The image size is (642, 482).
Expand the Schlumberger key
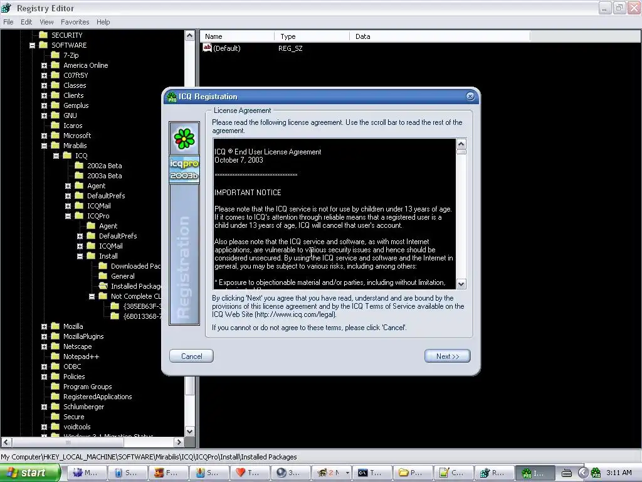45,407
